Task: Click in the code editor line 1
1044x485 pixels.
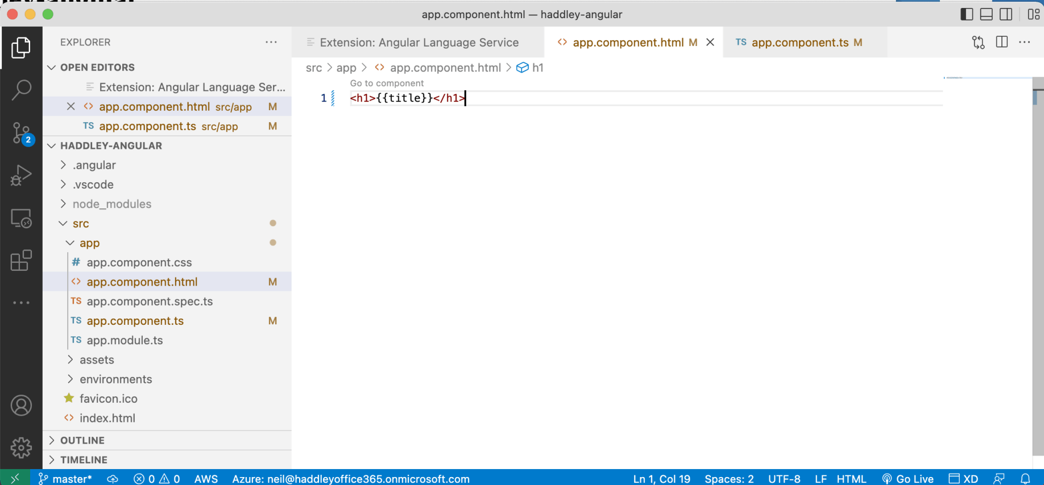Action: [x=646, y=98]
